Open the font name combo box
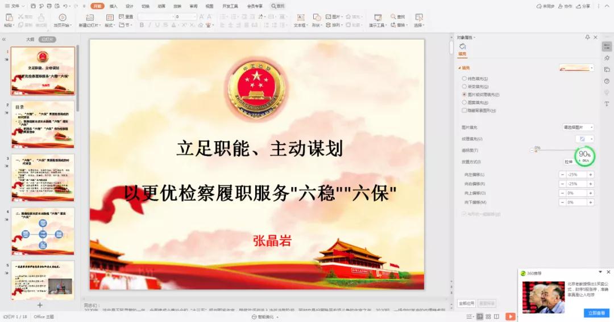This screenshot has height=322, width=614. pyautogui.click(x=156, y=17)
